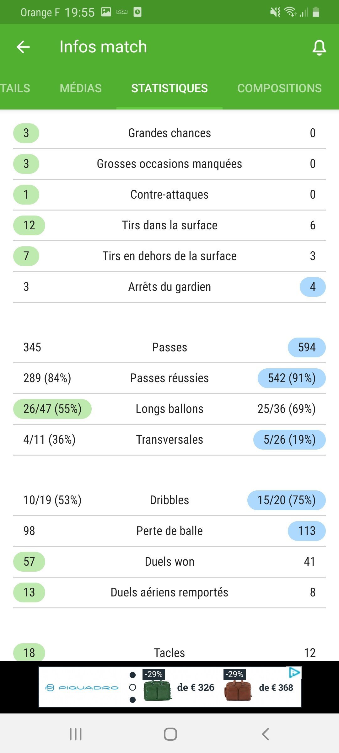Select first ad carousel dot
339x753 pixels.
pos(132,675)
